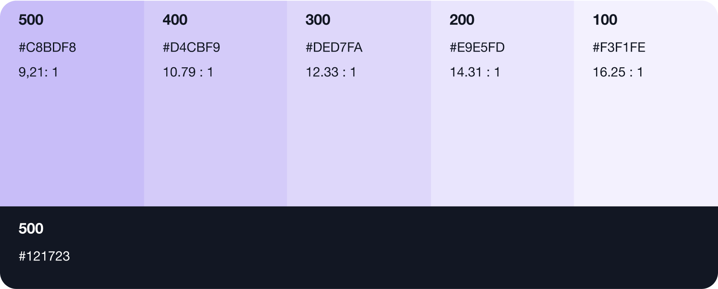718x289 pixels.
Task: Select the 12.33 : 1 contrast ratio
Action: 331,73
